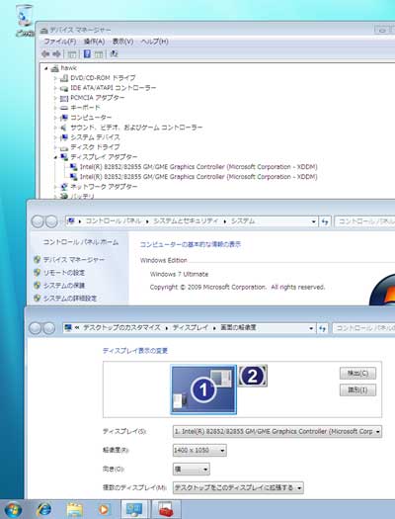Image resolution: width=395 pixels, height=519 pixels.
Task: Expand the DVD/CD-ROM ドライブ node
Action: click(x=55, y=78)
